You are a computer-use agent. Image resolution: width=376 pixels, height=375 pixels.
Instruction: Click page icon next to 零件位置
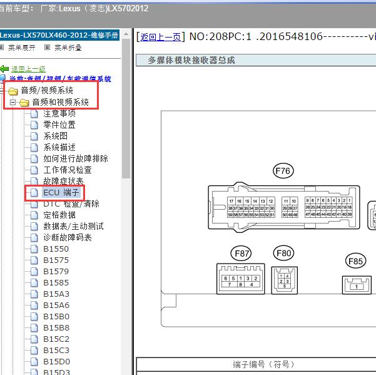pos(34,125)
